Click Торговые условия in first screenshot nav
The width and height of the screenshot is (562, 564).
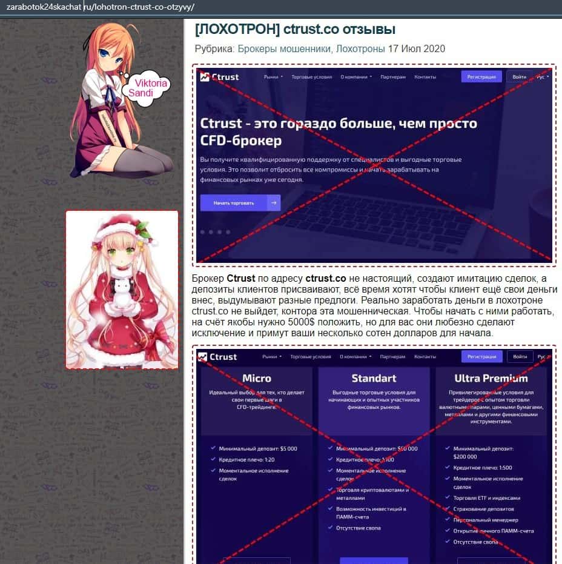pyautogui.click(x=312, y=77)
